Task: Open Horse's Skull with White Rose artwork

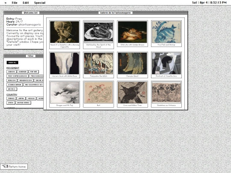Action: (65, 65)
